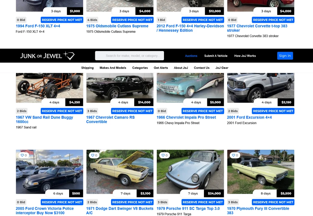Open 1994 Ford F-150 XLT 4×4 listing
The image size is (313, 216).
tap(38, 26)
